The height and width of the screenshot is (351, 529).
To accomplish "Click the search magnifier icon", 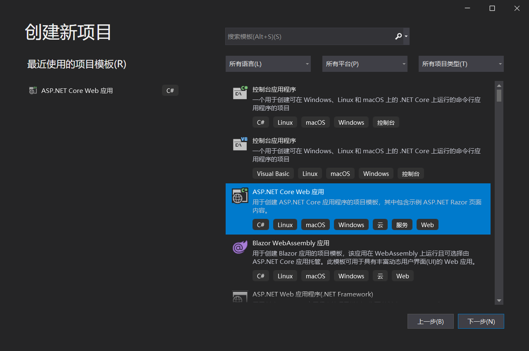I will pyautogui.click(x=398, y=36).
